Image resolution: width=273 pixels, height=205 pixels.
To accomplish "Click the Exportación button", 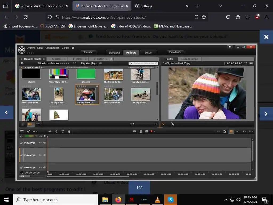I will (x=175, y=52).
